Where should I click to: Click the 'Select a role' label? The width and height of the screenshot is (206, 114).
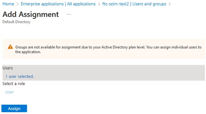click(14, 84)
